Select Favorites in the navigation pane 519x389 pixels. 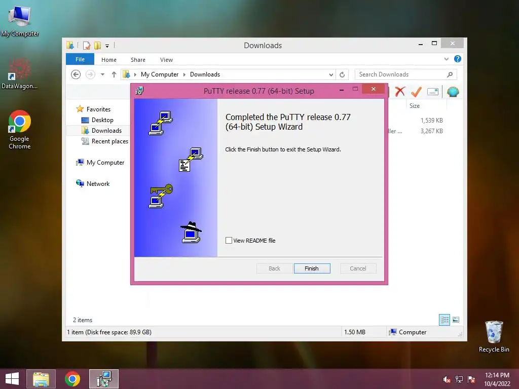click(98, 109)
